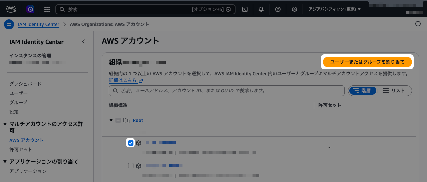This screenshot has height=182, width=427.
Task: Switch to リスト view
Action: (394, 91)
